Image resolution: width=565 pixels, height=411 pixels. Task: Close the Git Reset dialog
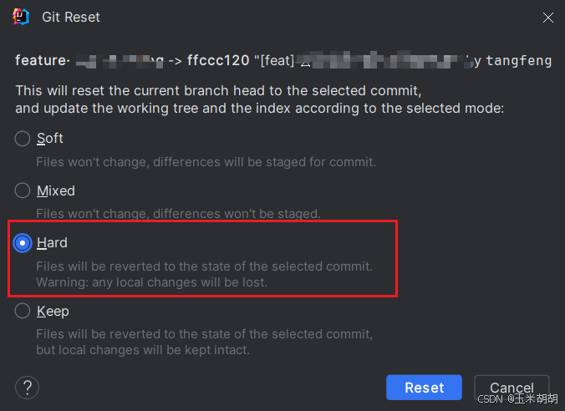(547, 18)
